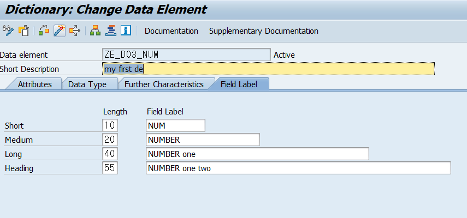Click the 'Active' status text
Viewport: 467px width, 218px height.
[x=284, y=55]
